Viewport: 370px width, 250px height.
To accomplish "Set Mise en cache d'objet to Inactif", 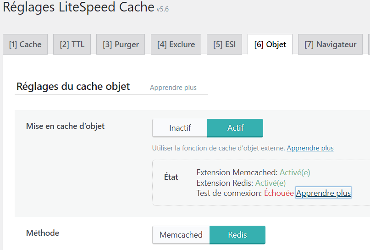I will click(180, 128).
